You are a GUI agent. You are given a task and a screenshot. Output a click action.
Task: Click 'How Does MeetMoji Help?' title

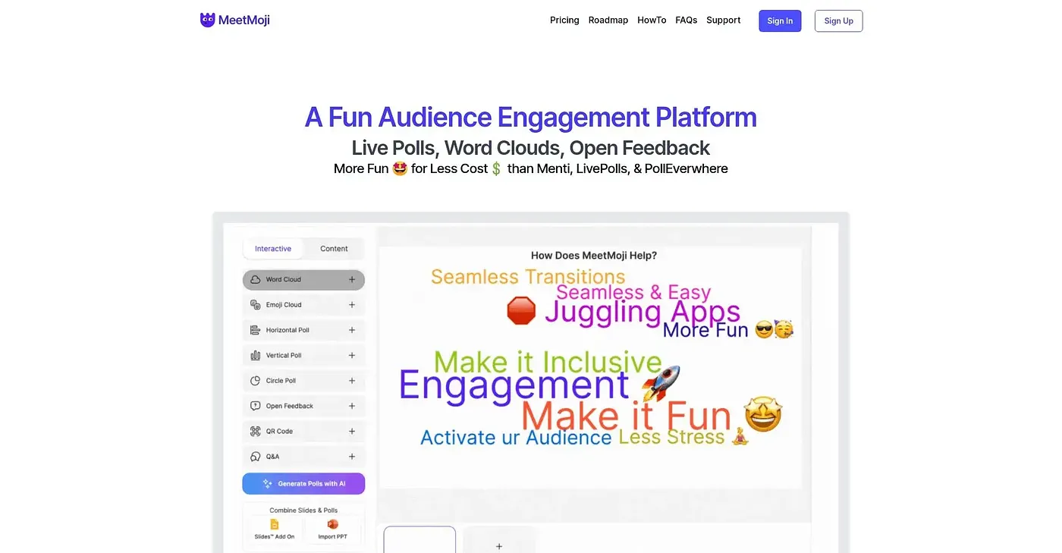tap(594, 256)
